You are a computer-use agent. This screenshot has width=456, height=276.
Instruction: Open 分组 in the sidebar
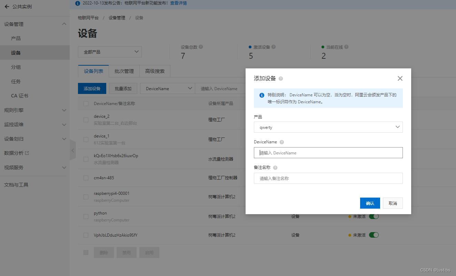pyautogui.click(x=16, y=67)
